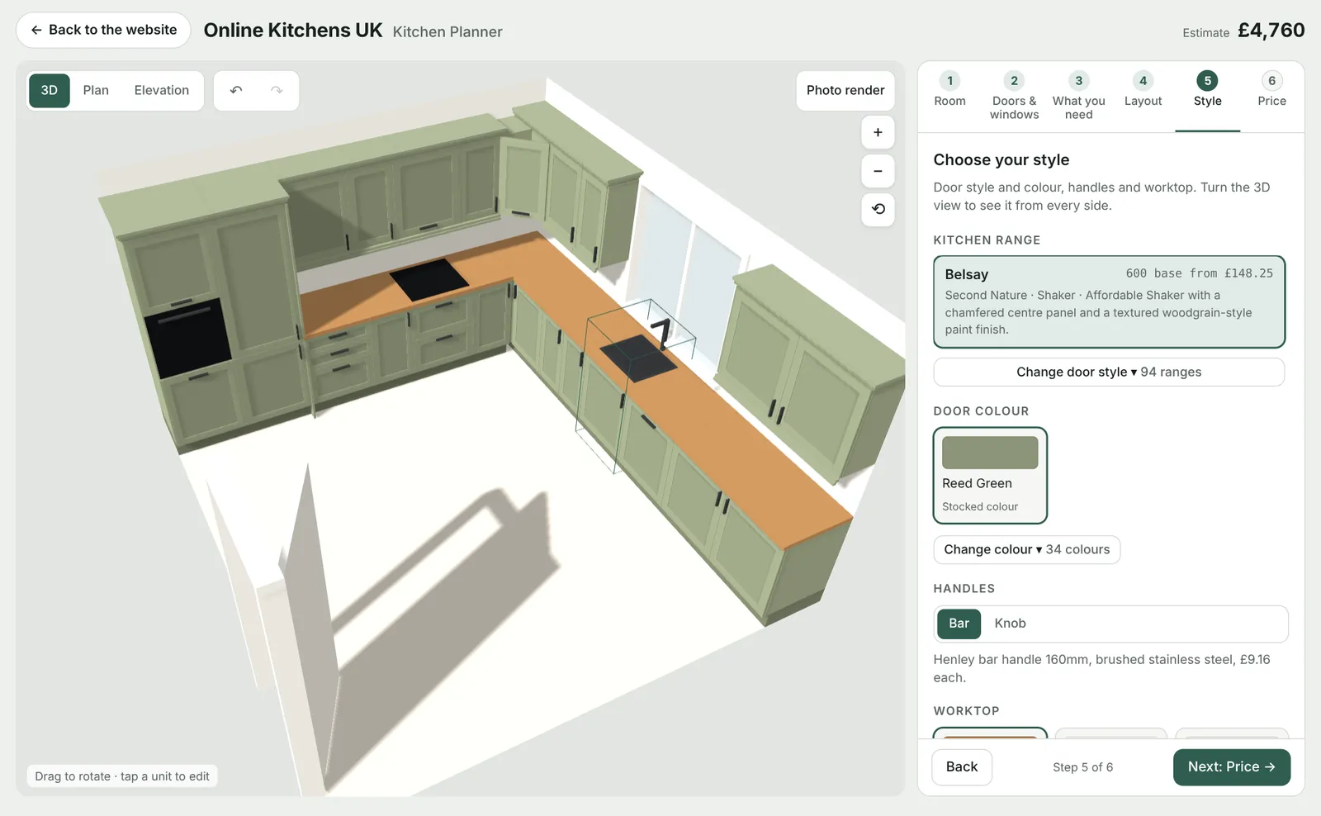Image resolution: width=1321 pixels, height=816 pixels.
Task: Go to step 4 Layout
Action: pyautogui.click(x=1143, y=90)
